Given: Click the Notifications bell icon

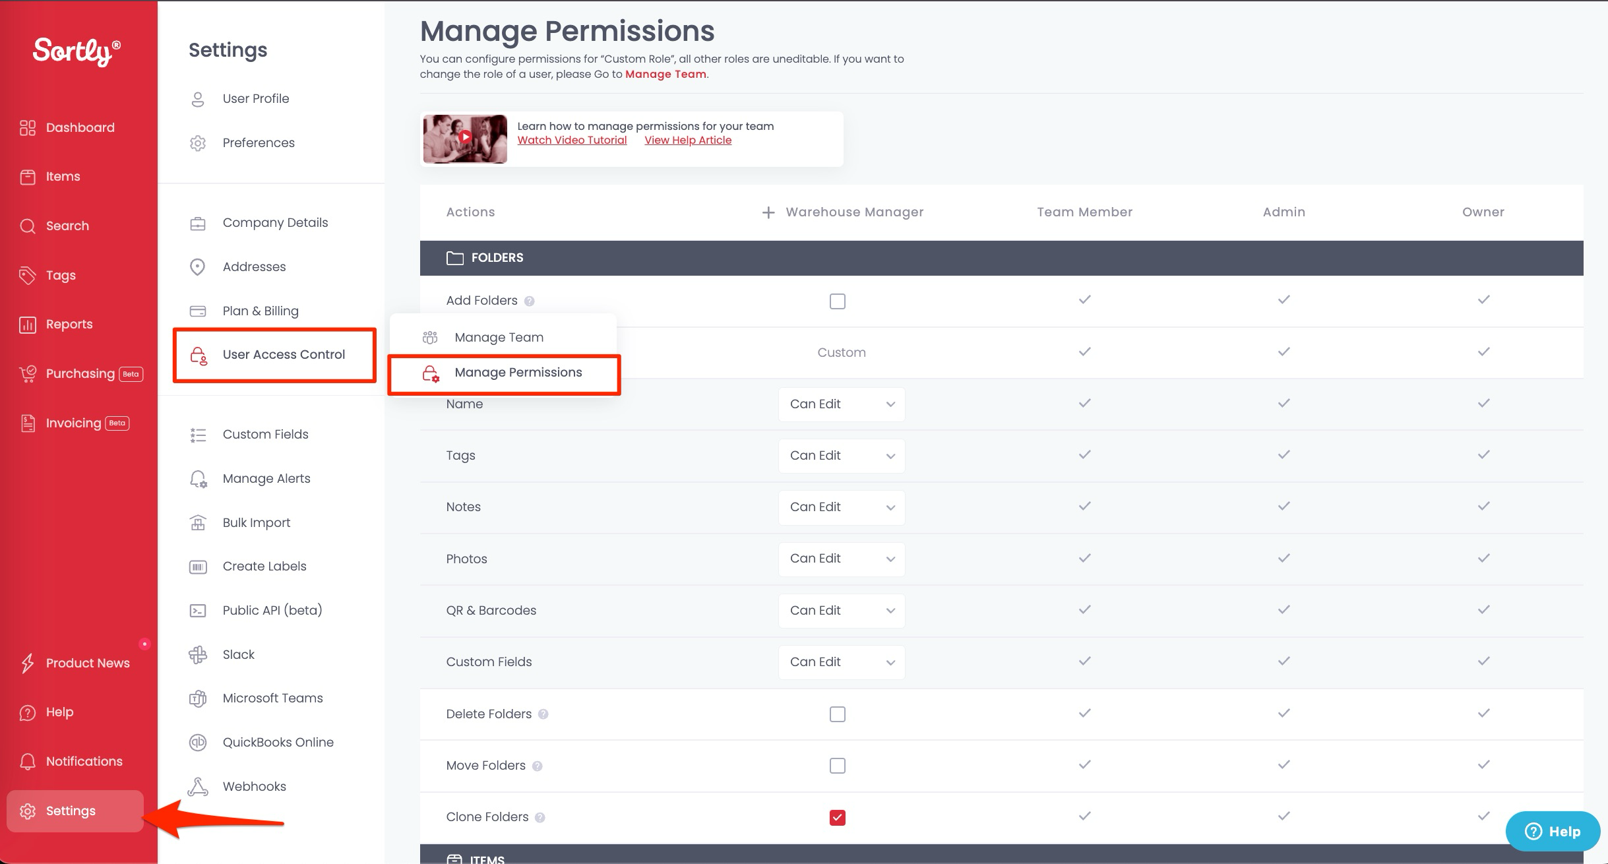Looking at the screenshot, I should point(28,761).
